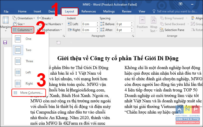Expand the Size dropdown arrow
The height and width of the screenshot is (127, 203).
pos(24,24)
